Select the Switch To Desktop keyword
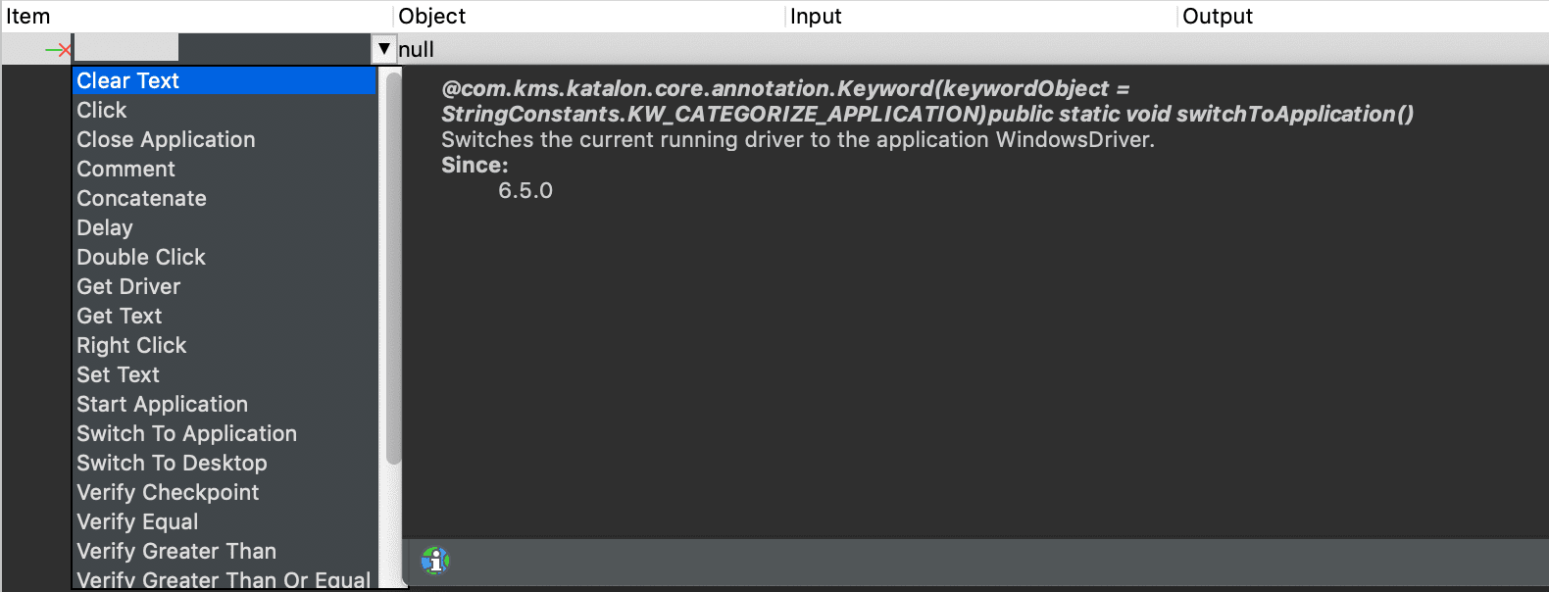 (172, 463)
